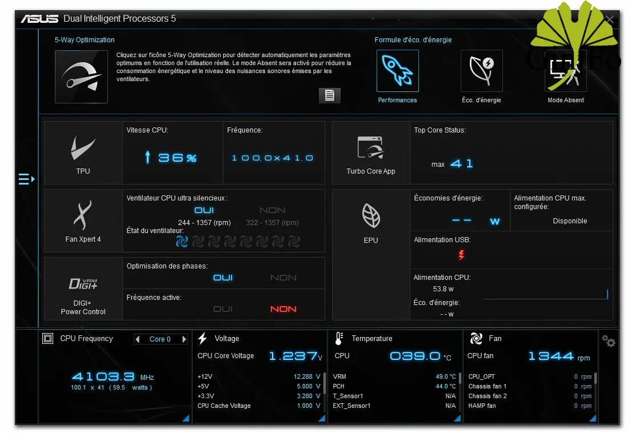Click the Fan list scrollbar

(x=595, y=378)
